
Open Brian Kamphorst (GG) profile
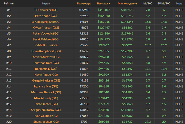point(46,51)
